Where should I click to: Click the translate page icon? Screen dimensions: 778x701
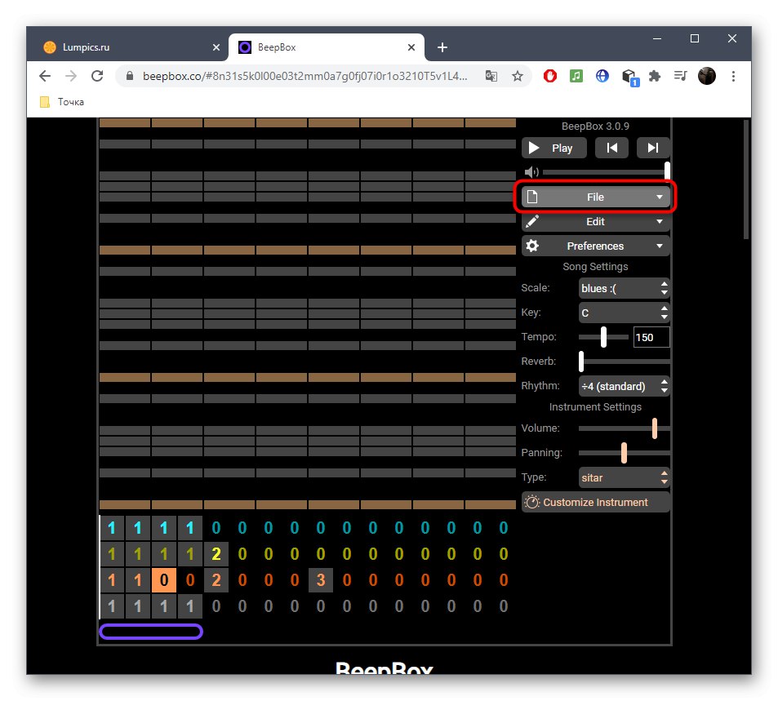491,76
